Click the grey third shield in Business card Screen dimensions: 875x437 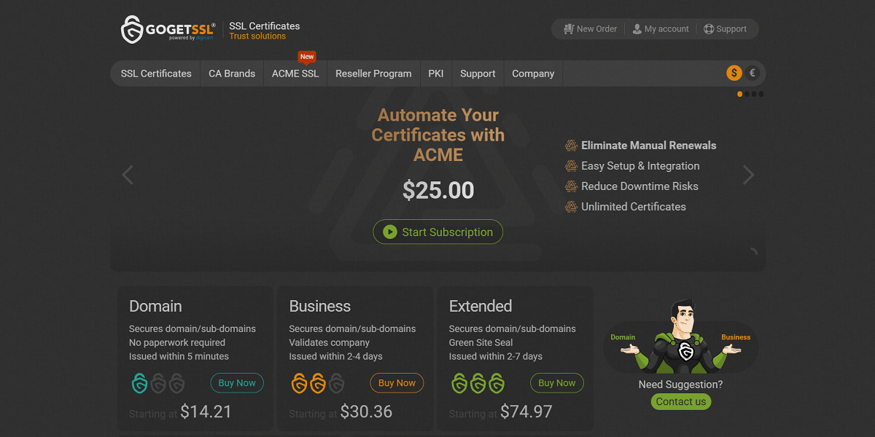(336, 383)
